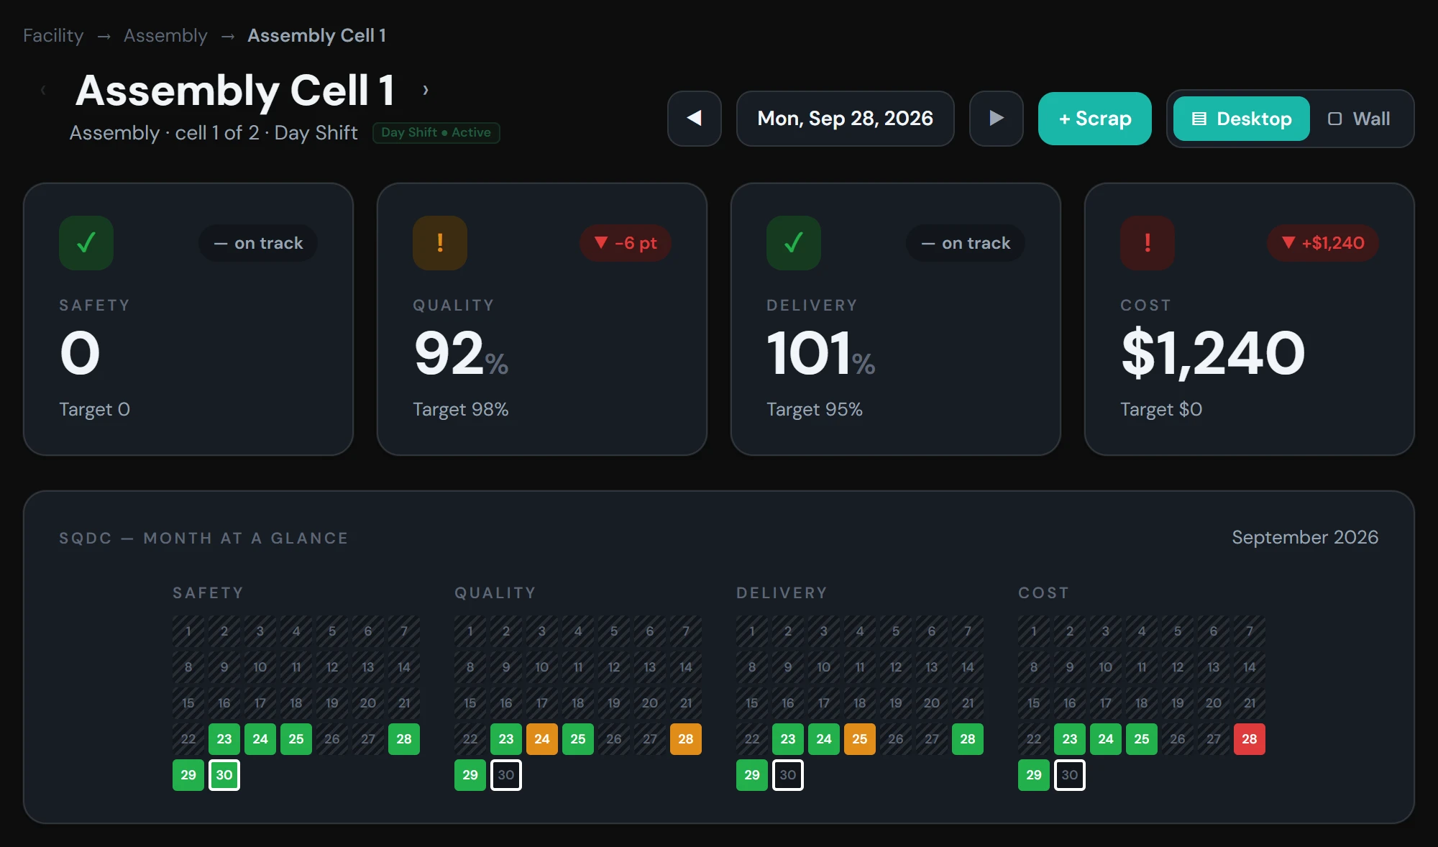Select amber day 25 in Delivery calendar
Image resolution: width=1438 pixels, height=847 pixels.
(x=860, y=739)
